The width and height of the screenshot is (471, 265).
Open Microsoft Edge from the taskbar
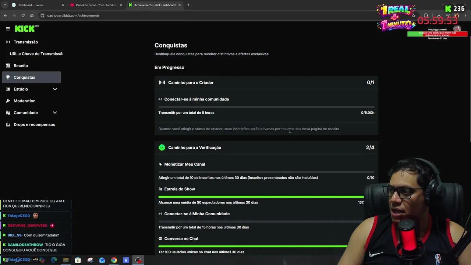[54, 260]
